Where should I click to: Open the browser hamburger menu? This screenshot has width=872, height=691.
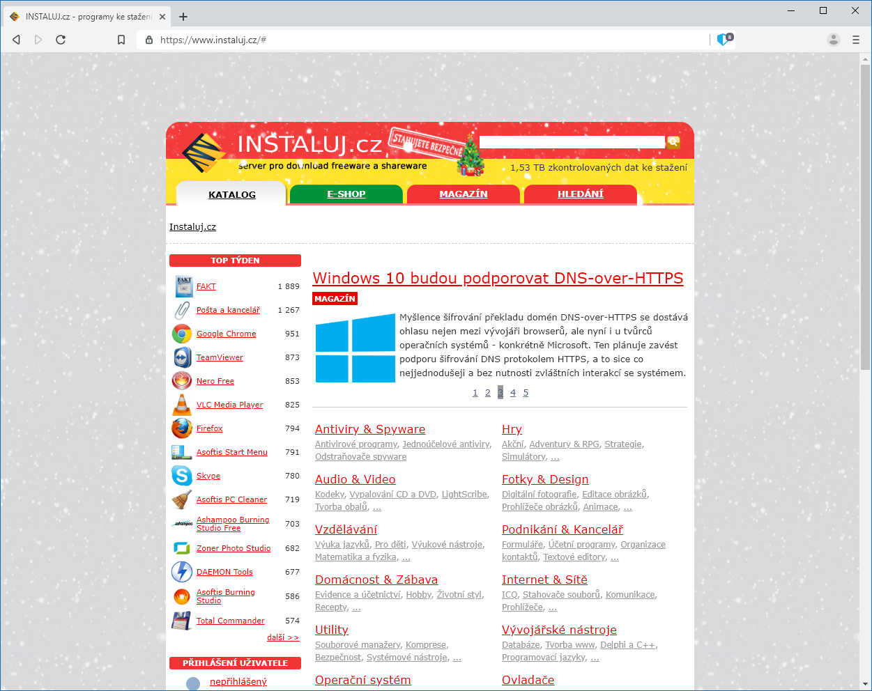point(856,40)
